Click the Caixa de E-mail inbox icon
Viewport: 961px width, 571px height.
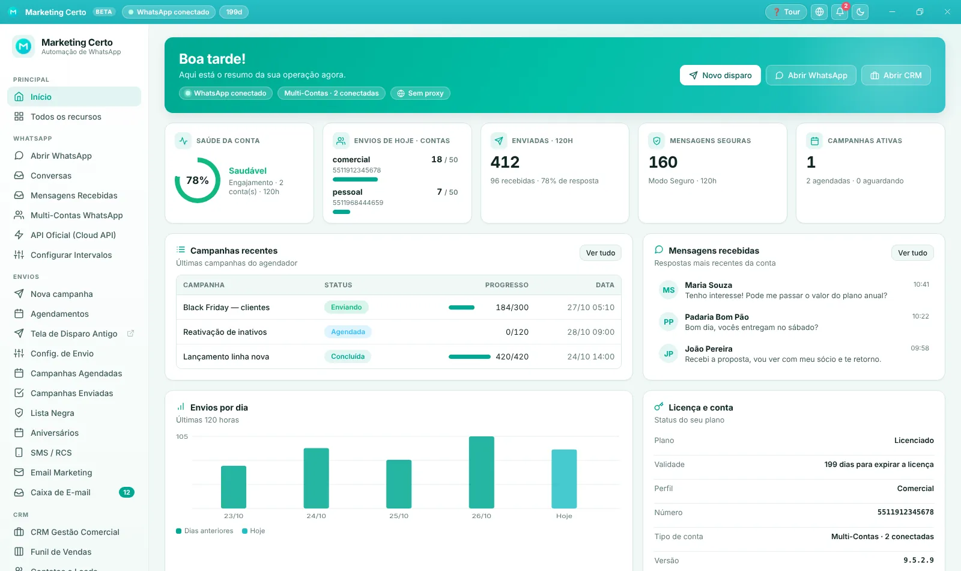(x=19, y=492)
